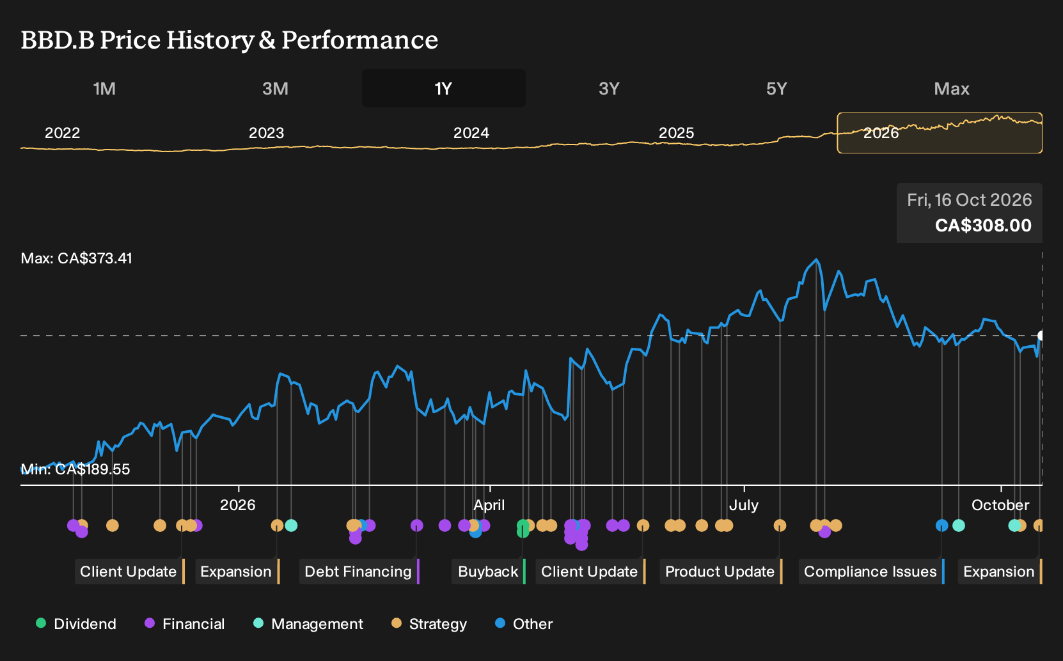The height and width of the screenshot is (661, 1063).
Task: Toggle Other events in legend
Action: pos(524,624)
